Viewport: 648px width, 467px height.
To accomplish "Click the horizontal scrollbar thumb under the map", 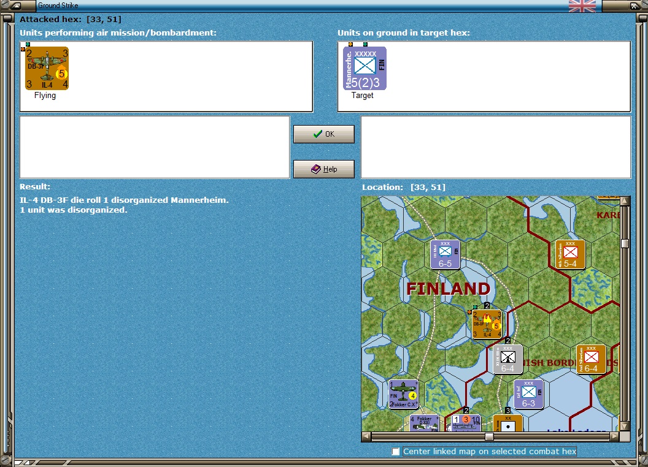I will pos(489,436).
